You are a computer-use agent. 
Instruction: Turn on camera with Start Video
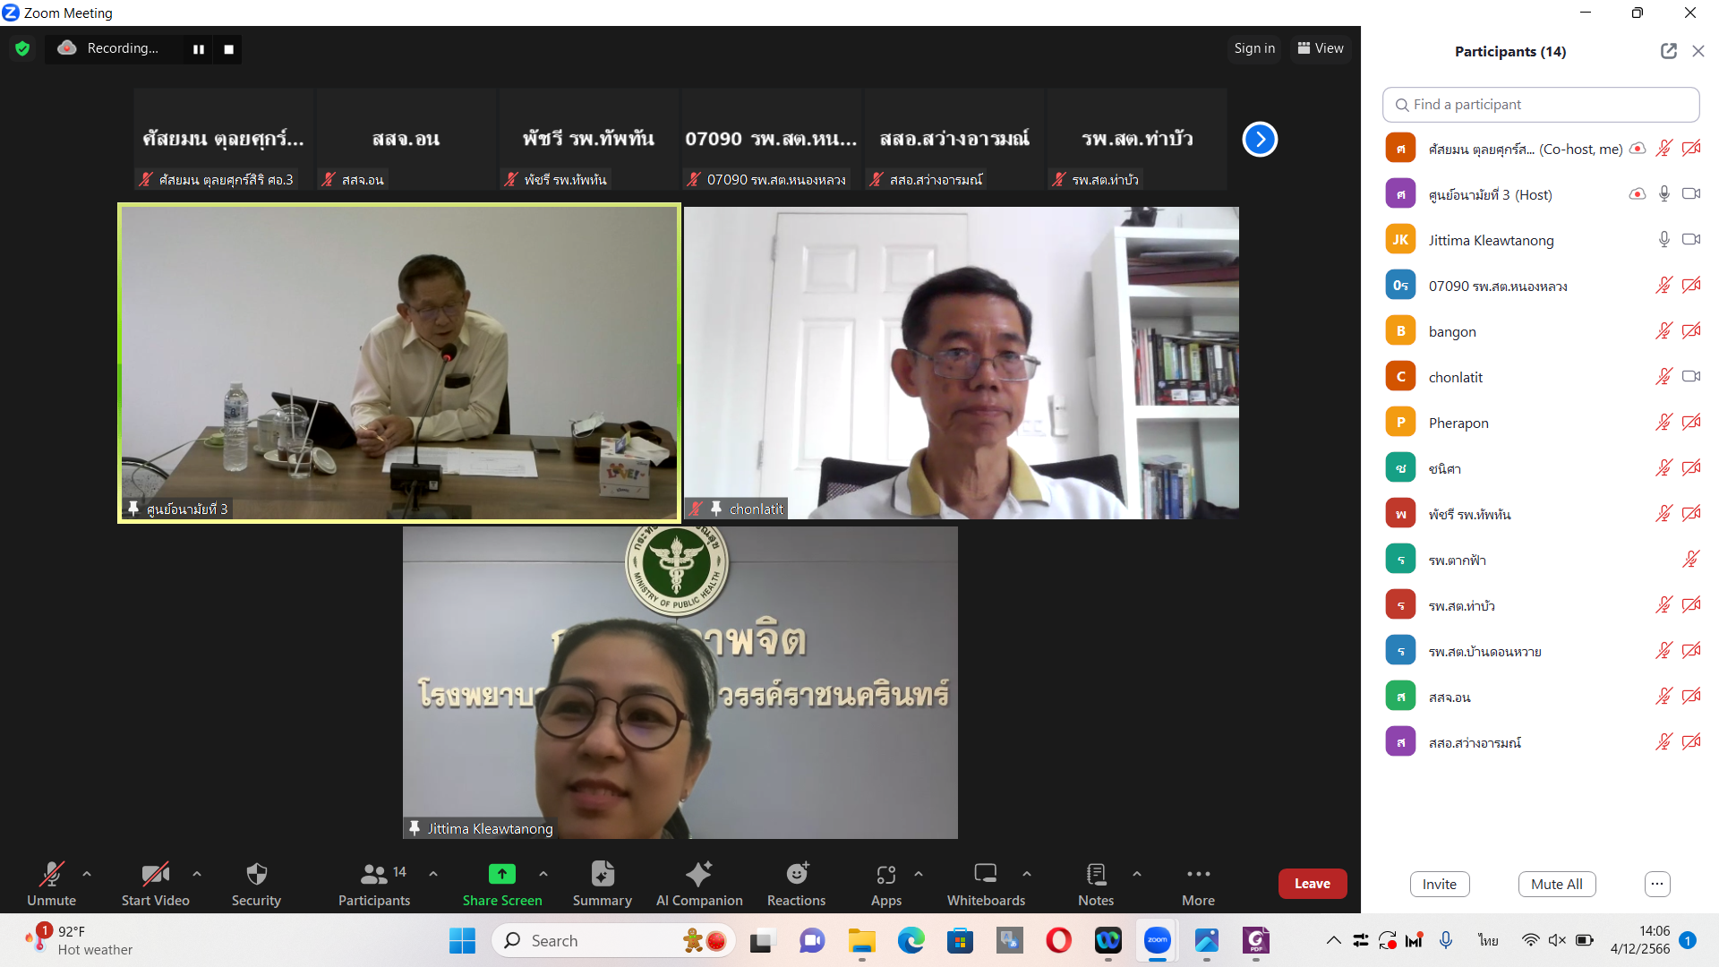pyautogui.click(x=155, y=874)
